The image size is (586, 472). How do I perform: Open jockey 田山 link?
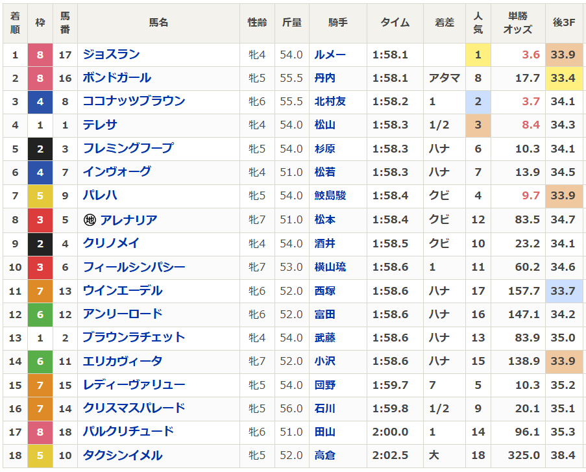click(324, 432)
